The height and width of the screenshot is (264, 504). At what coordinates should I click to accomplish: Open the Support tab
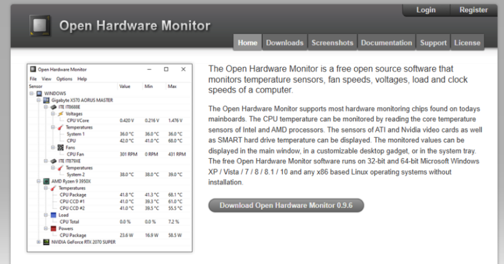433,42
